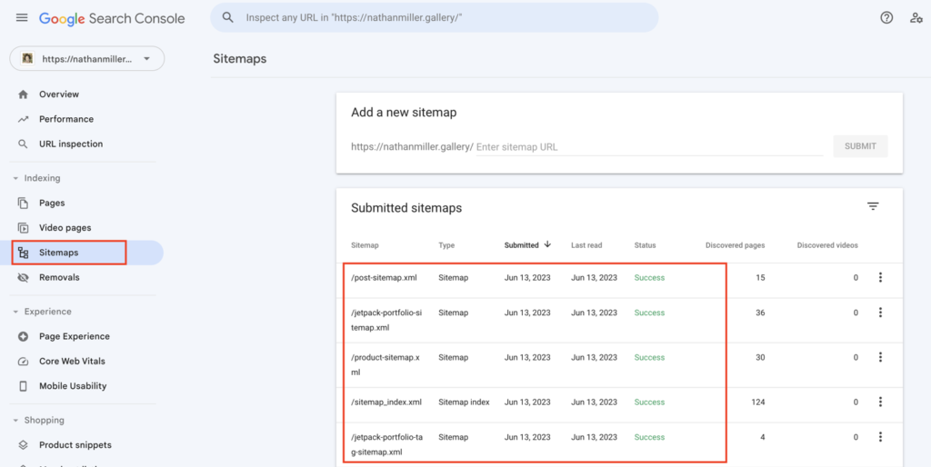Click the Enter sitemap URL field
Viewport: 931px width, 467px height.
[649, 147]
